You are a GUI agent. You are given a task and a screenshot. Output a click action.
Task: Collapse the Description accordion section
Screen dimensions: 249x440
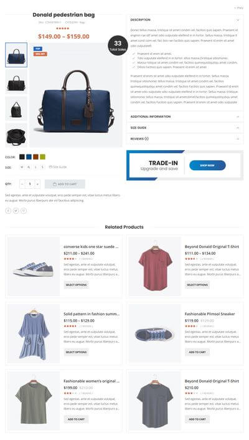184,20
